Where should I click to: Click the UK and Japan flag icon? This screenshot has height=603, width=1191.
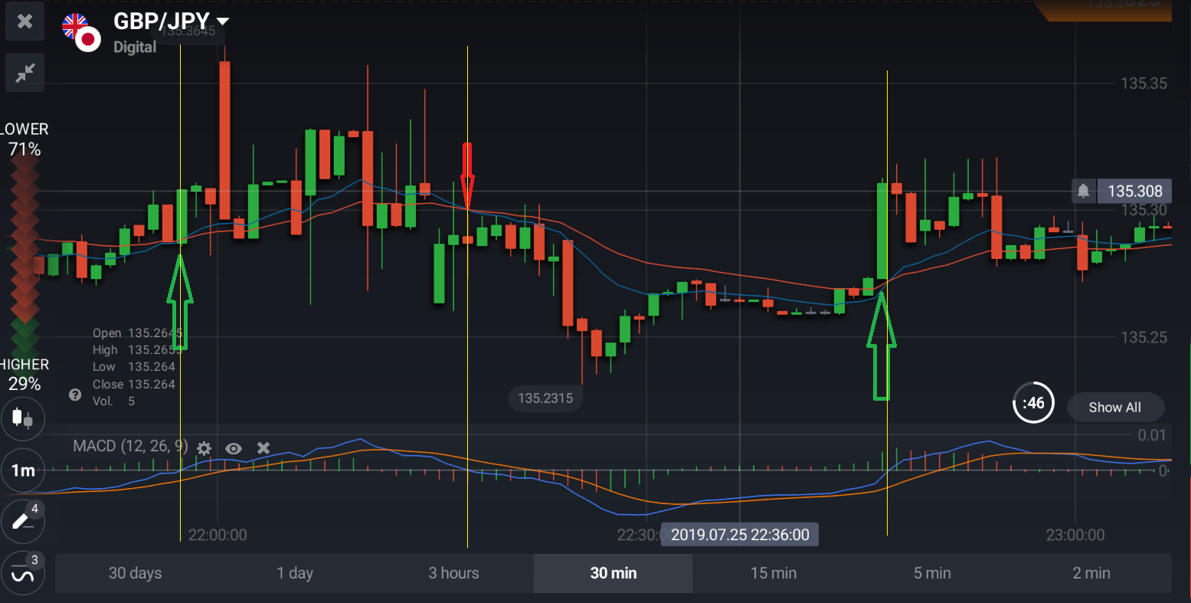tap(81, 32)
